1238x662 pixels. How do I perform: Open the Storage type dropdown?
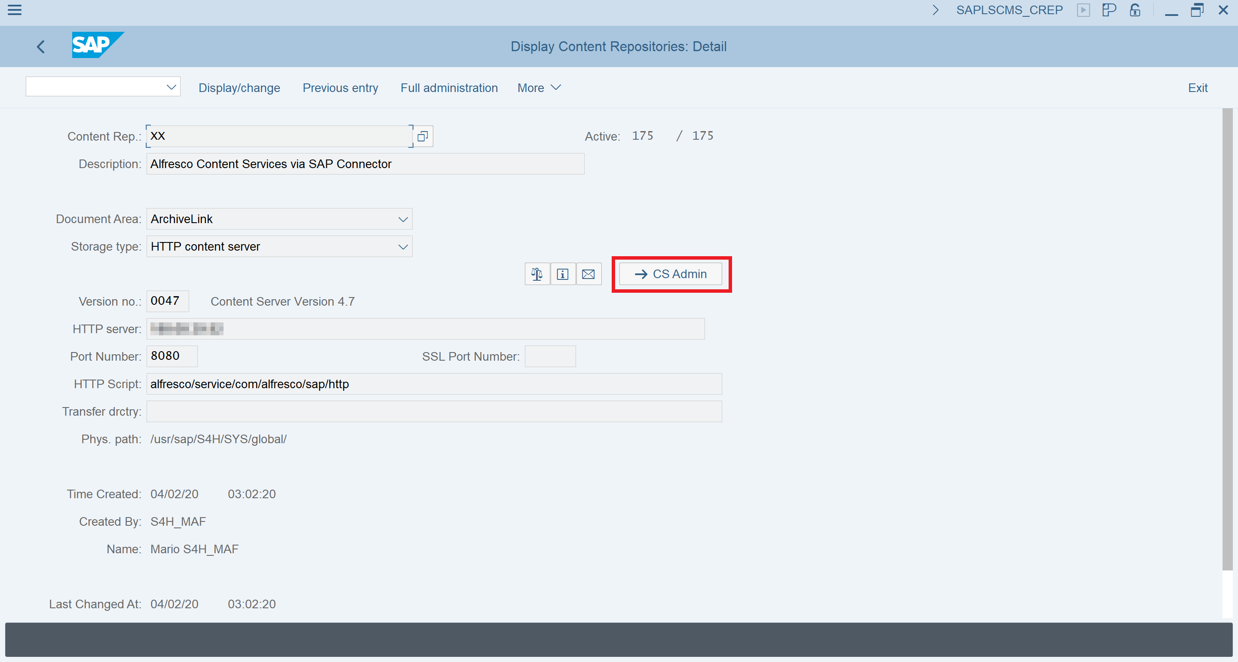tap(403, 246)
